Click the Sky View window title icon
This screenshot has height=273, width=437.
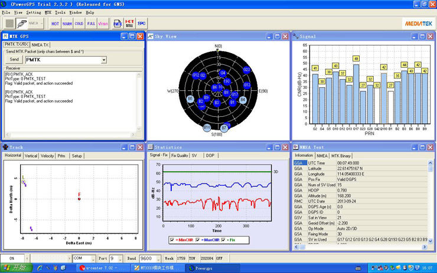click(x=151, y=36)
